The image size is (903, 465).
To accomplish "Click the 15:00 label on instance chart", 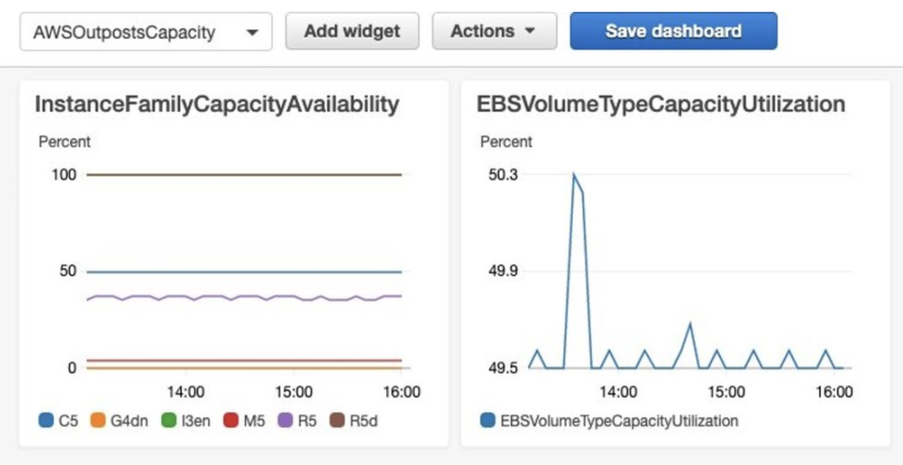I will (294, 392).
